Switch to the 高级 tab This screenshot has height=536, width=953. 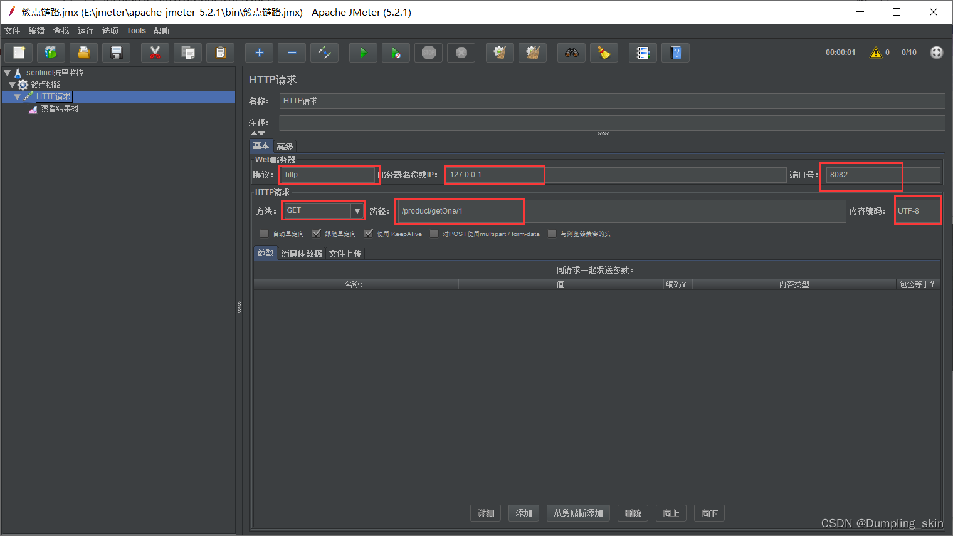[x=285, y=147]
